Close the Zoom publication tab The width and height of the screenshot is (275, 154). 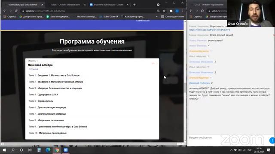click(x=128, y=5)
